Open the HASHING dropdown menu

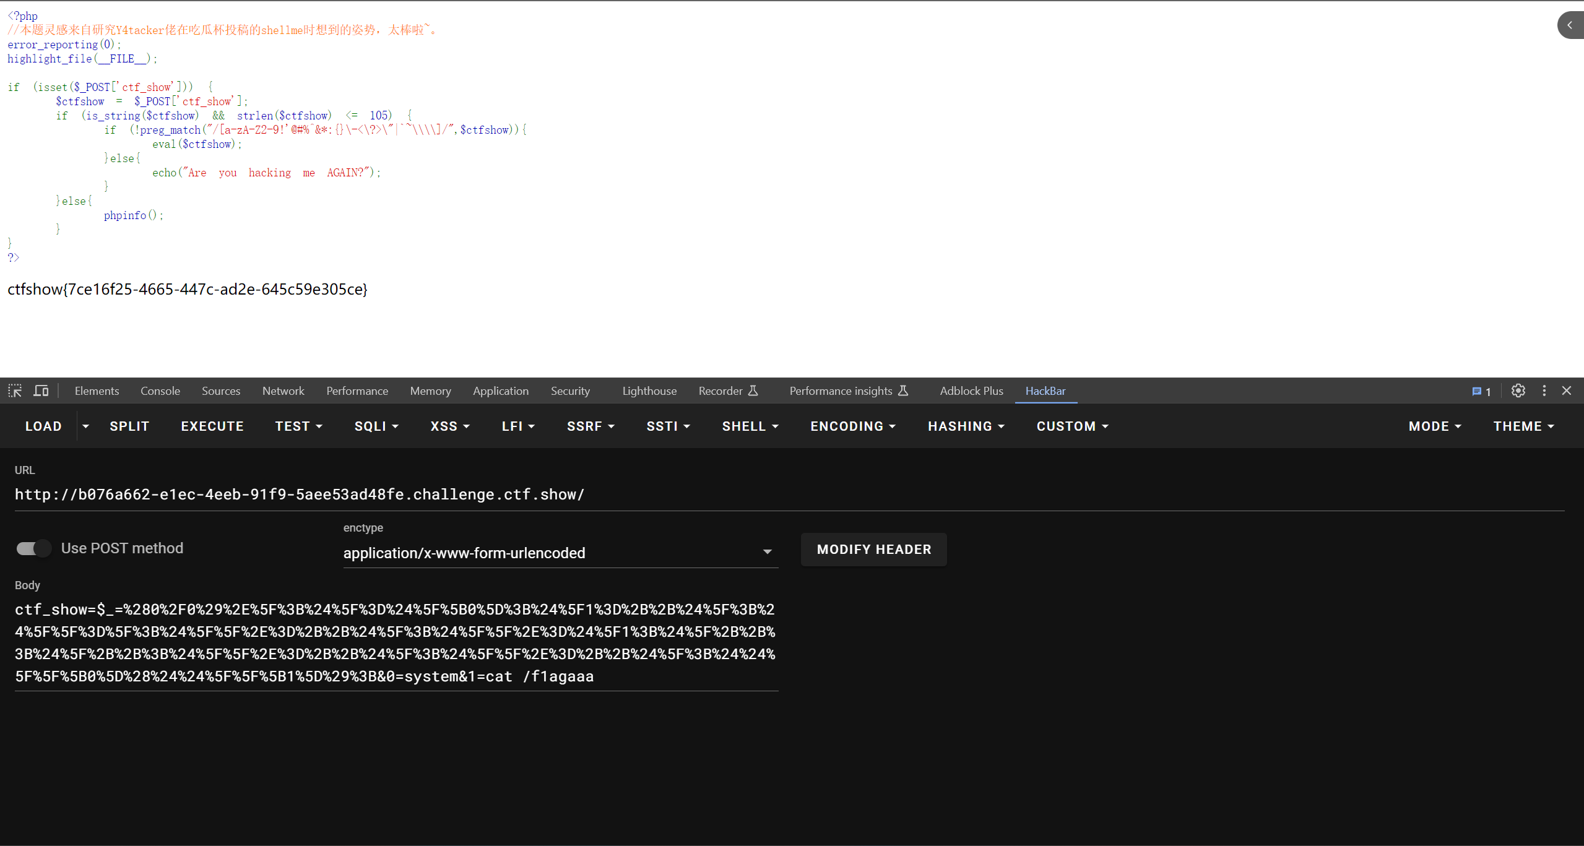(966, 426)
